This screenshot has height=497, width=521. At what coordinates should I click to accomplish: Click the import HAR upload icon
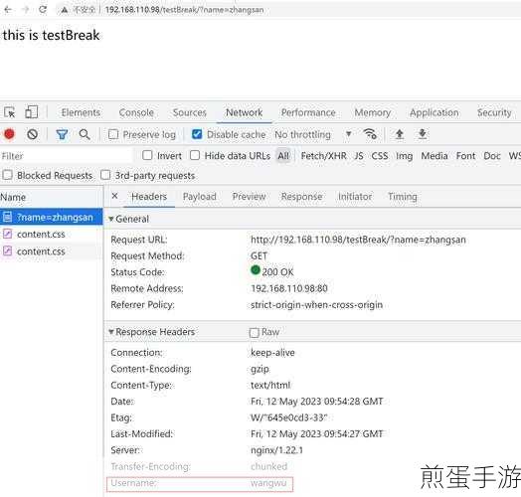pyautogui.click(x=400, y=134)
